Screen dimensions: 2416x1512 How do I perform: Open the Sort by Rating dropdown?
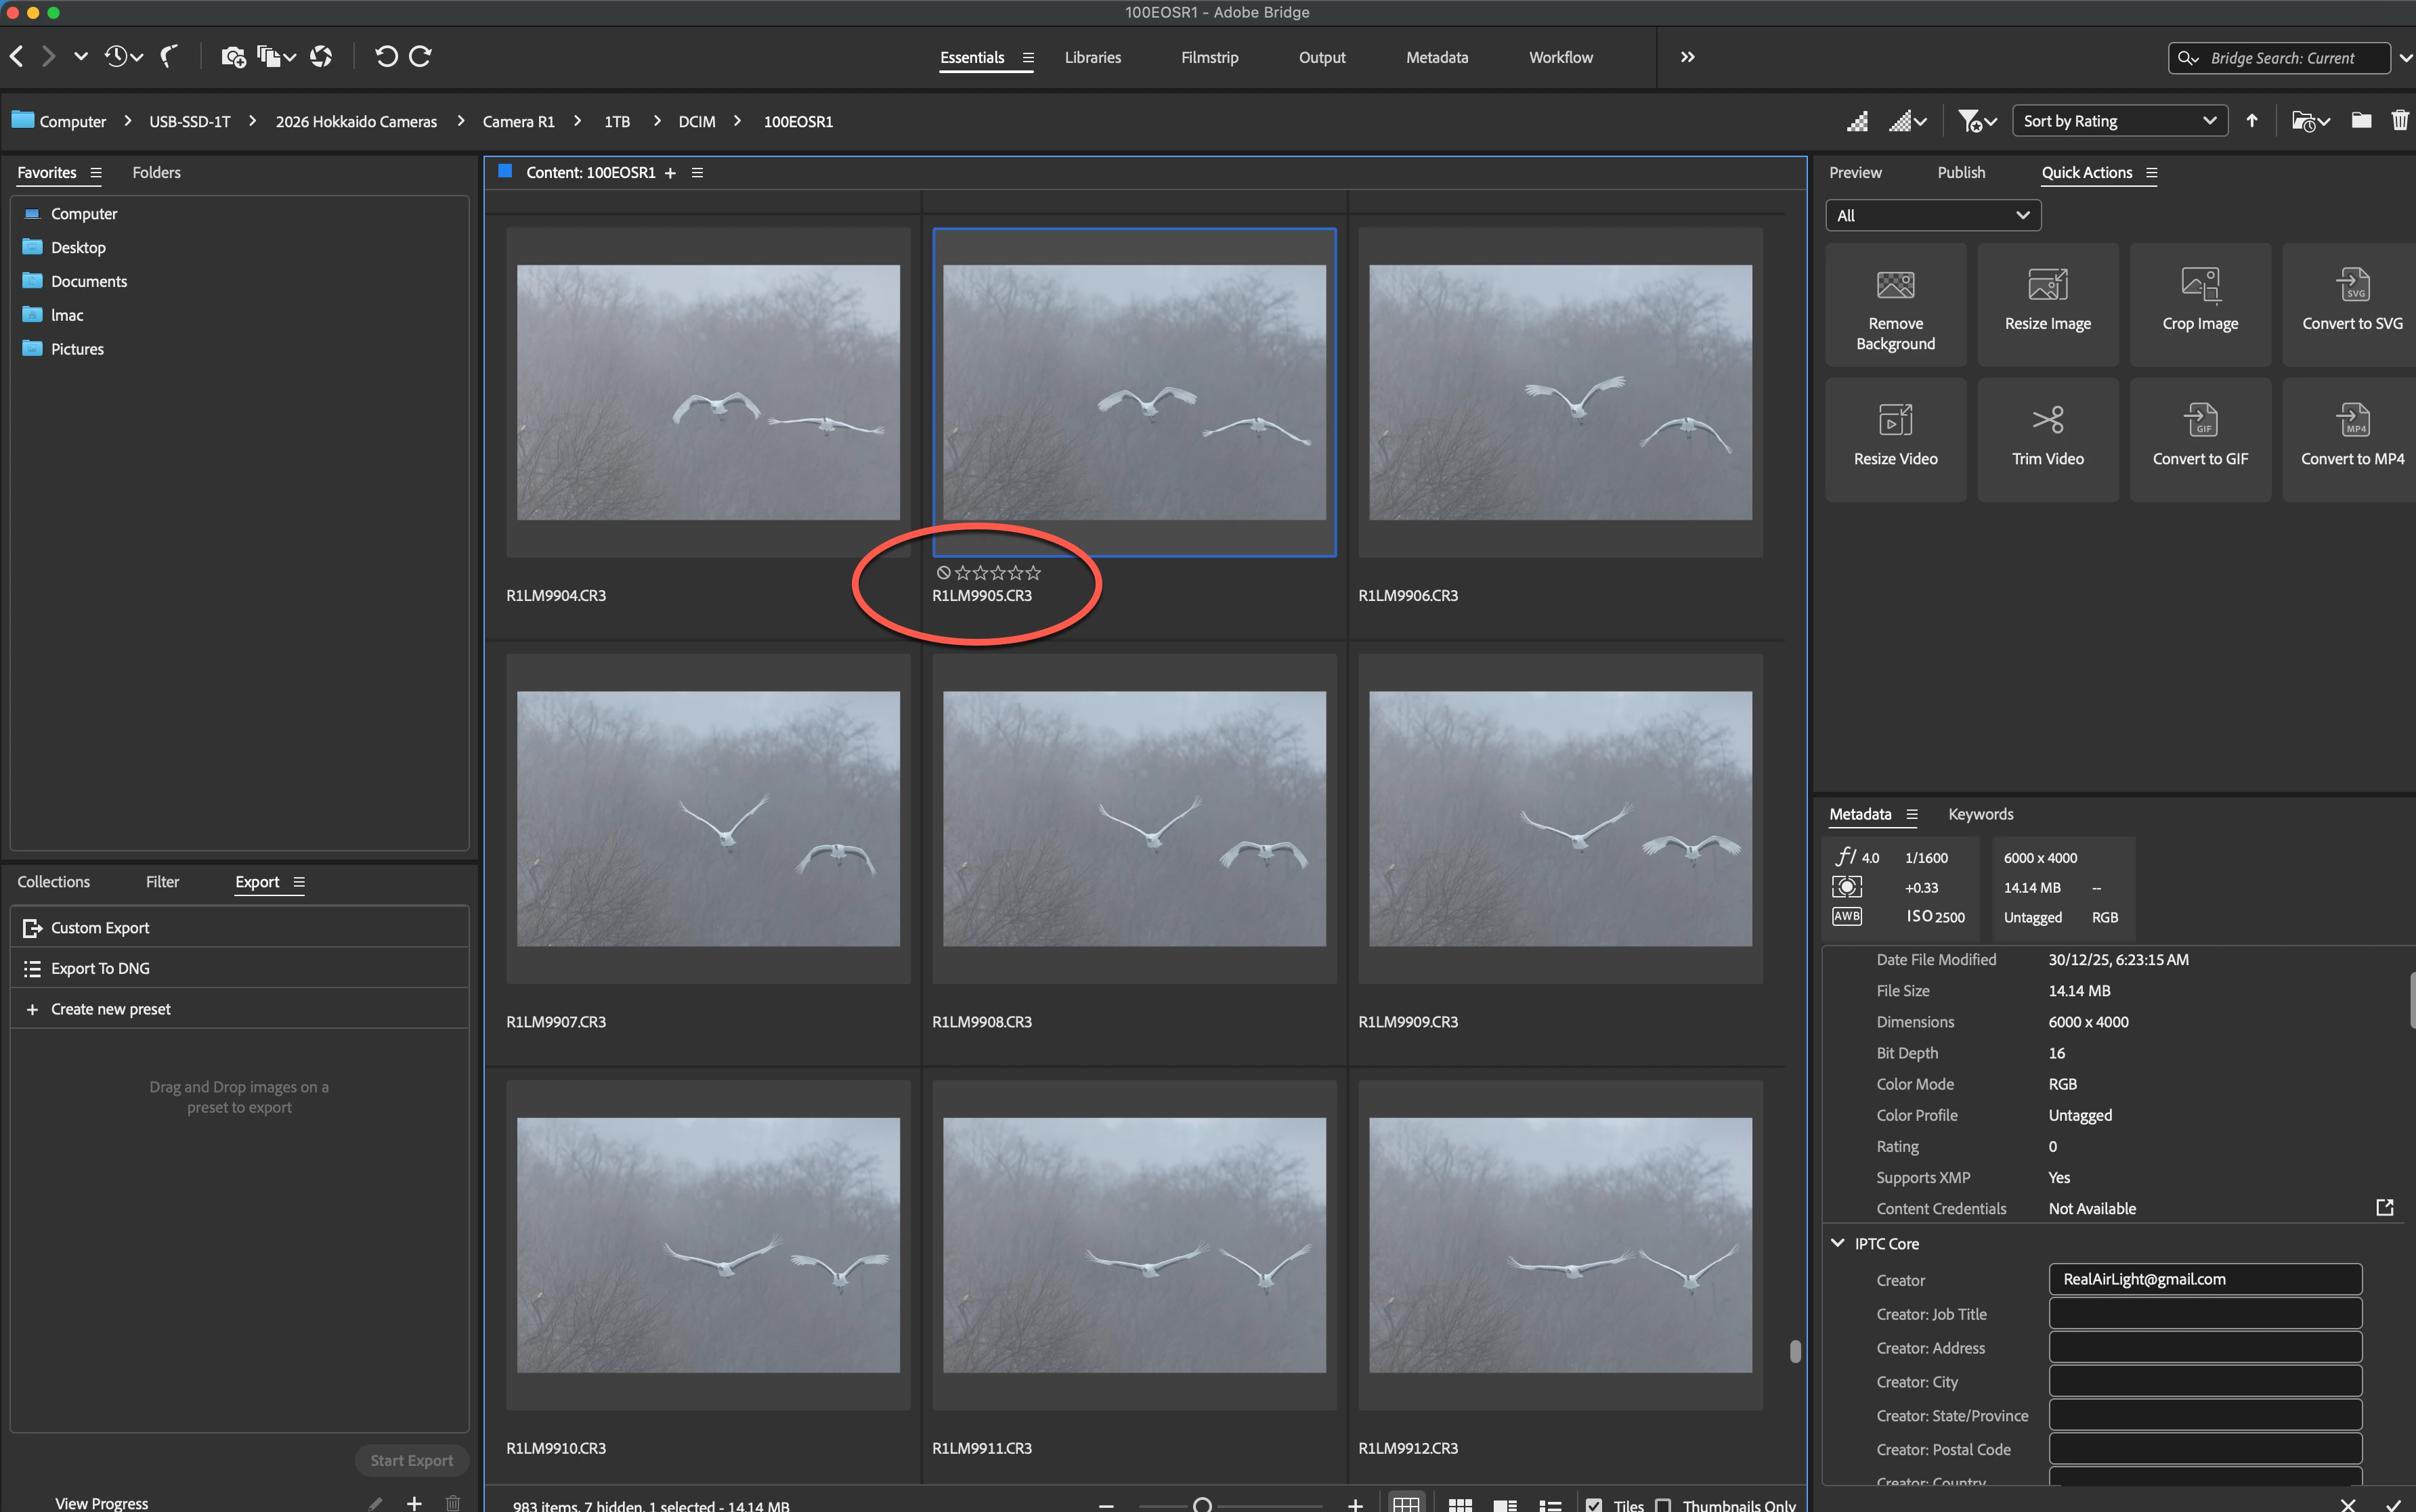(2119, 121)
